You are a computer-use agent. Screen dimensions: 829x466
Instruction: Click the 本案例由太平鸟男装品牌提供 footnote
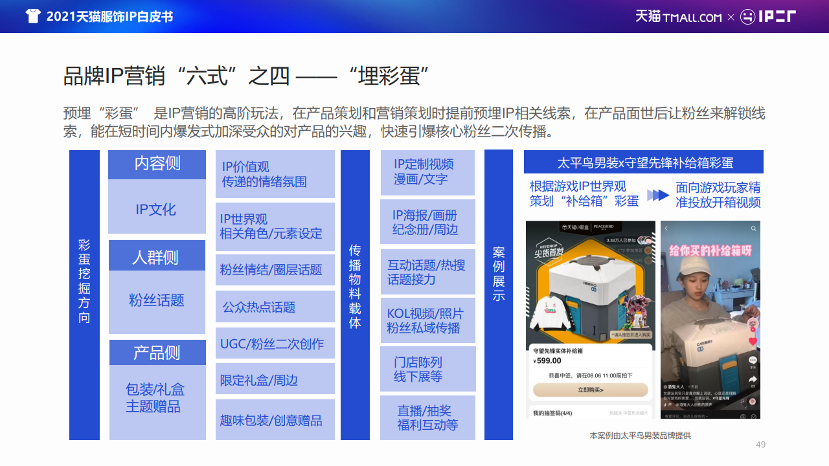640,436
